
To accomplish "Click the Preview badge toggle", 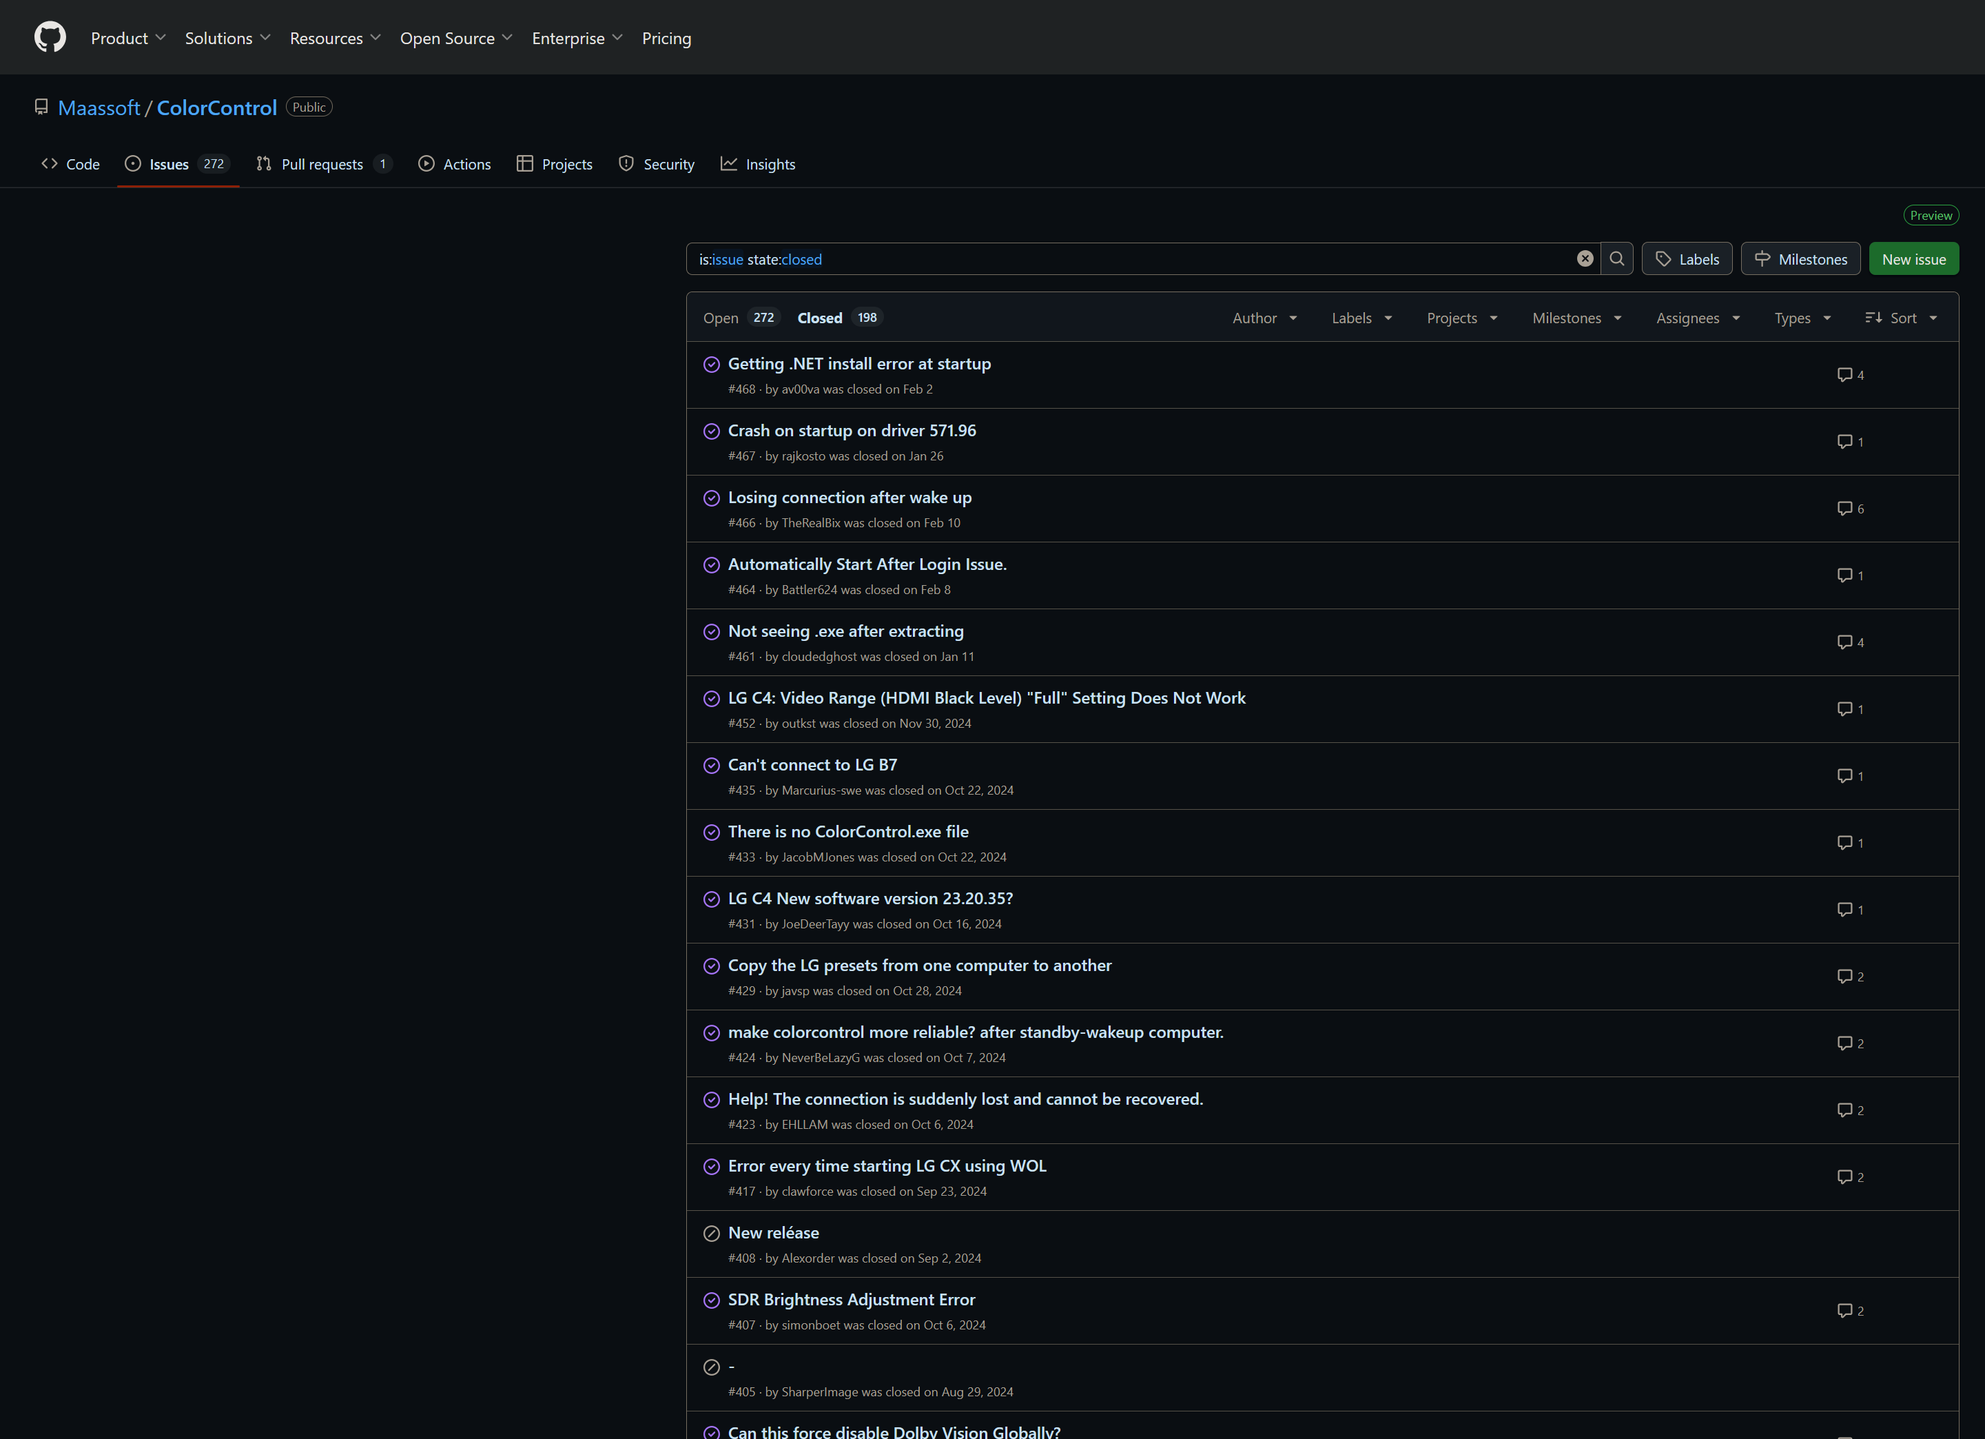I will coord(1930,215).
